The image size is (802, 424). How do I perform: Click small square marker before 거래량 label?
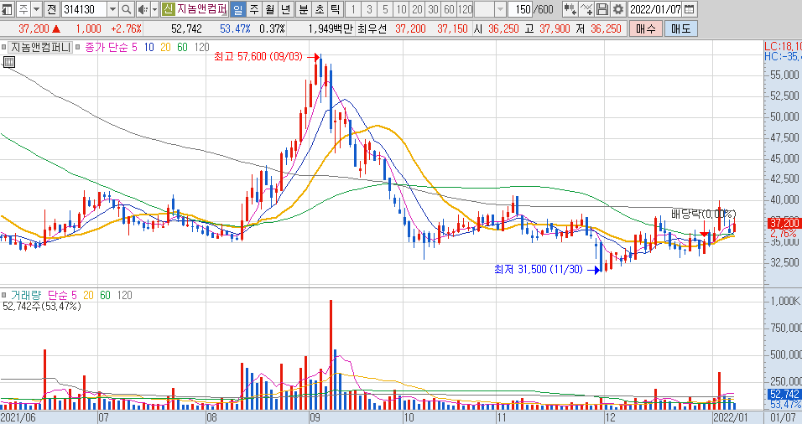point(3,295)
